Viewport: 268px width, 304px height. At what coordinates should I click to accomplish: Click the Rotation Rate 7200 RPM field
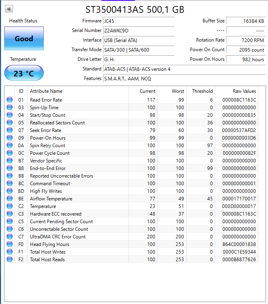click(246, 40)
